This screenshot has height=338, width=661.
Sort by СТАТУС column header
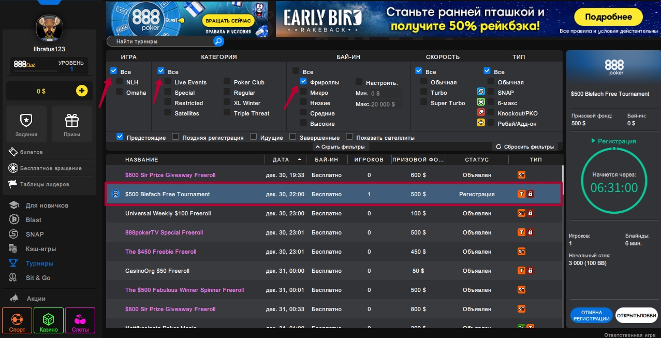tap(477, 159)
